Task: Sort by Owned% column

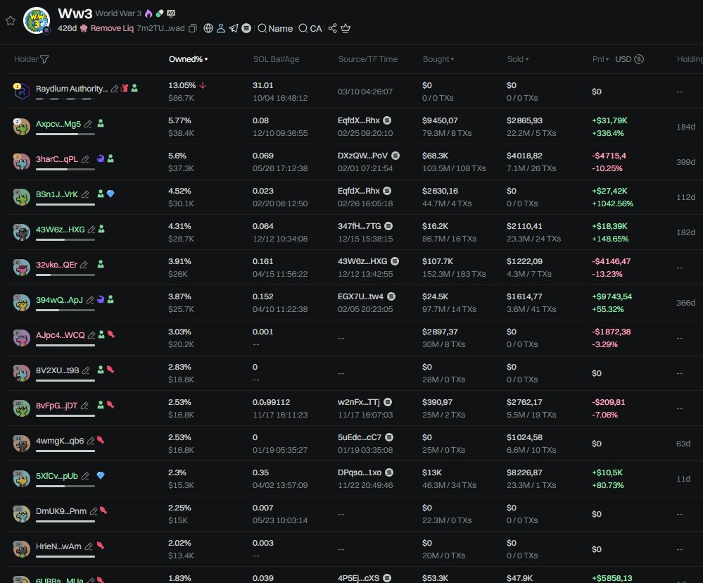Action: pyautogui.click(x=189, y=59)
